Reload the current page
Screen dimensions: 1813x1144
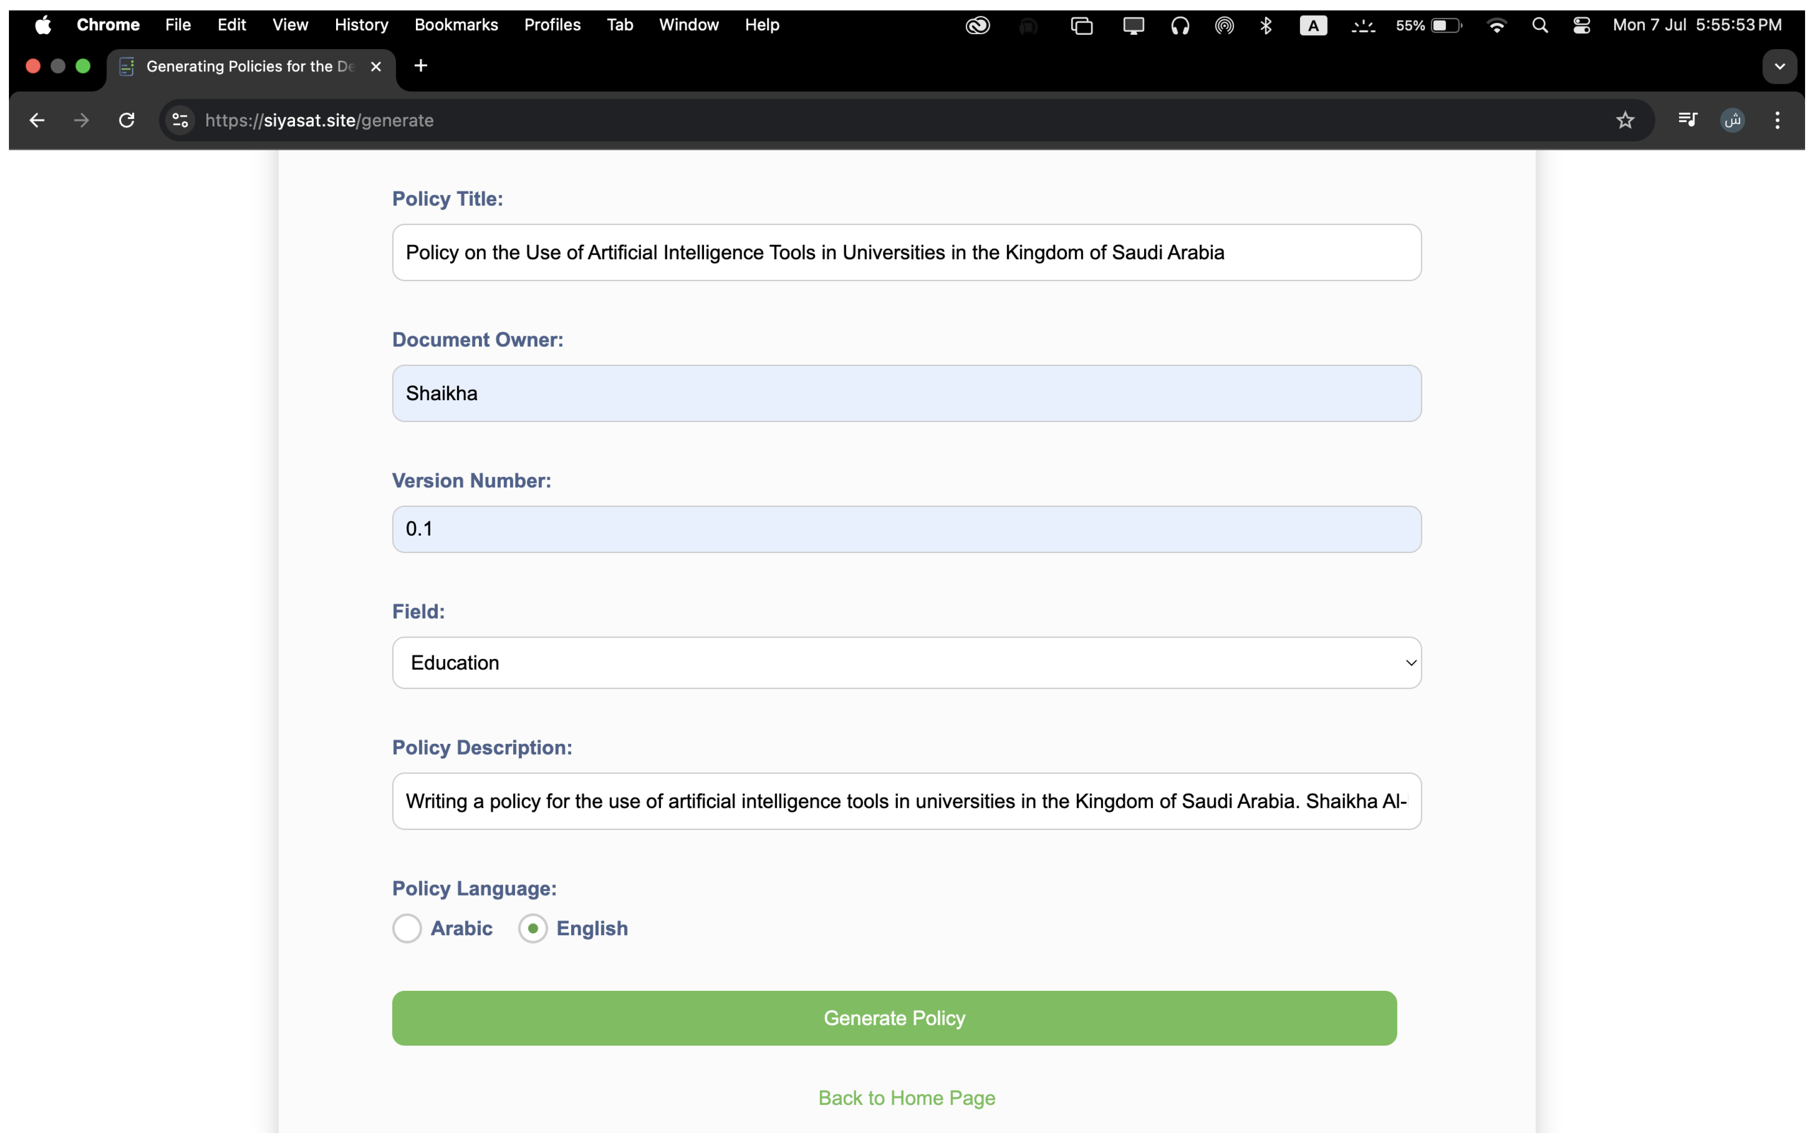click(x=126, y=120)
